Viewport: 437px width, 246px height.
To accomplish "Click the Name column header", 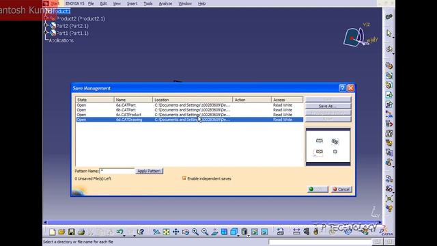I will pos(133,100).
